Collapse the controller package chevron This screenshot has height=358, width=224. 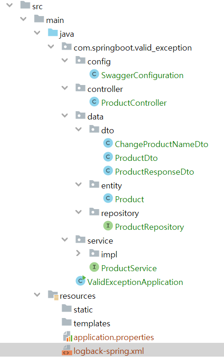pyautogui.click(x=65, y=88)
